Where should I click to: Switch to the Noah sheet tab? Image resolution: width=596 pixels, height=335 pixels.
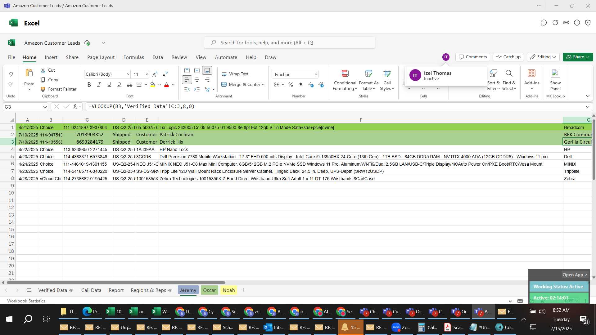228,290
